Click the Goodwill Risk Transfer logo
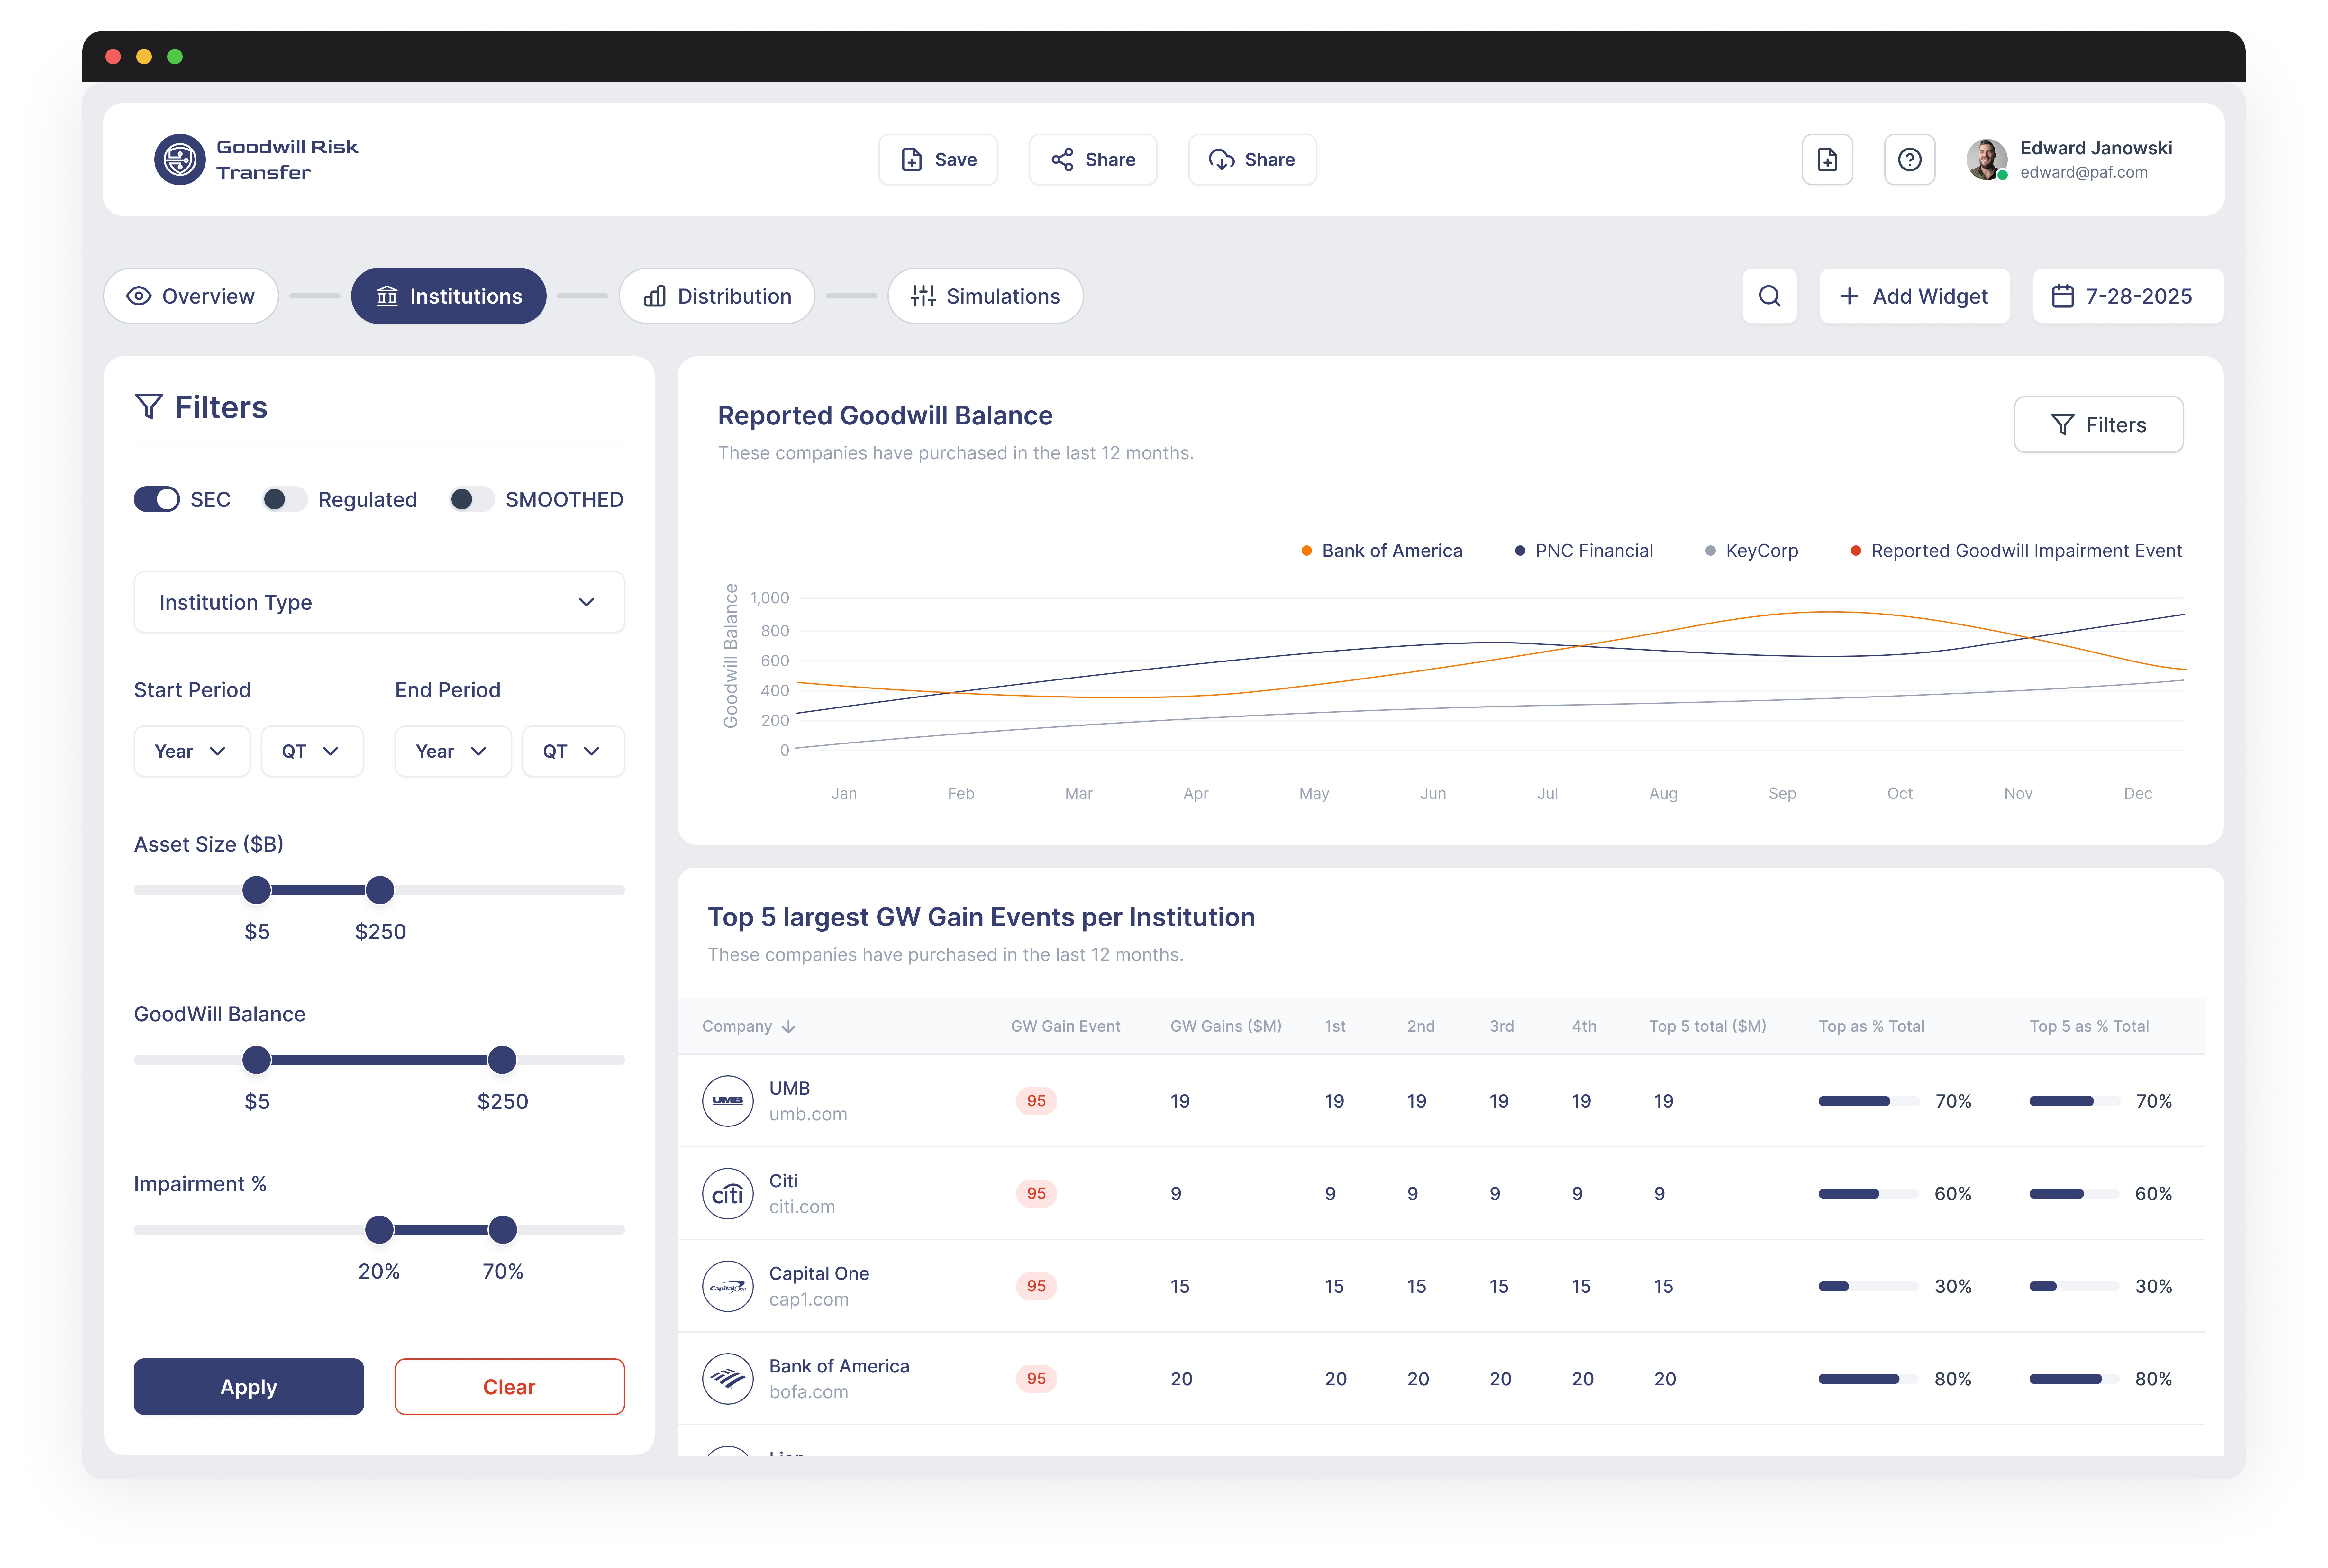This screenshot has width=2328, height=1568. (179, 160)
